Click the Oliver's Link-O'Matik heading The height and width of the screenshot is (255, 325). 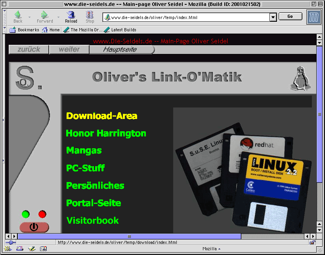click(167, 77)
